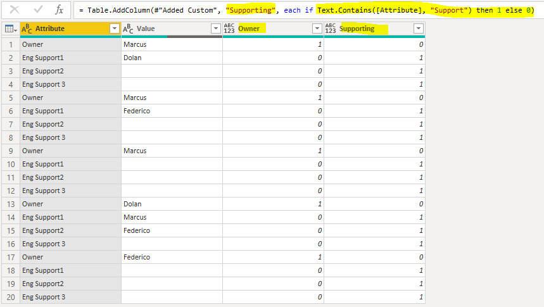Click Attribute cell 'Eng Support2' in row 3
The height and width of the screenshot is (307, 544).
tap(70, 71)
